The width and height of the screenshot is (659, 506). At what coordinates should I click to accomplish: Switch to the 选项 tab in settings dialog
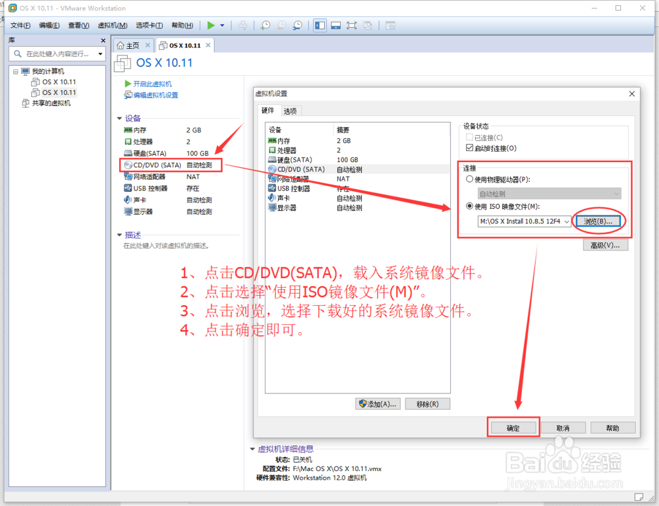pos(290,111)
